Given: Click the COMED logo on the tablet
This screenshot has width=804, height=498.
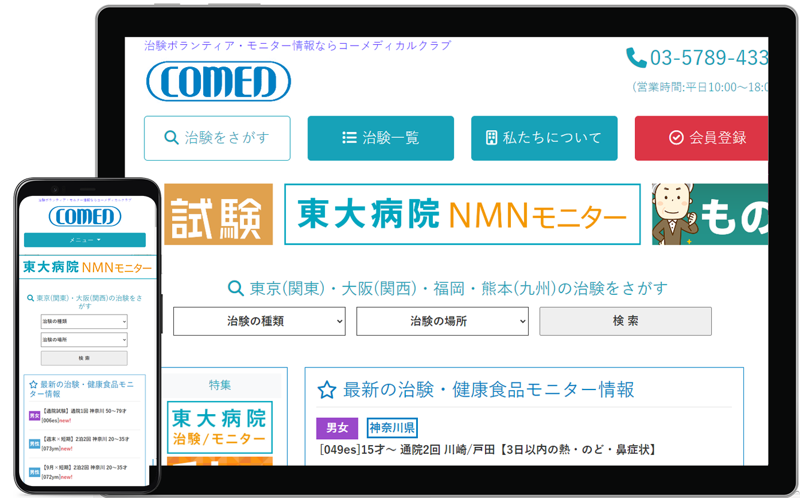Looking at the screenshot, I should click(x=218, y=82).
